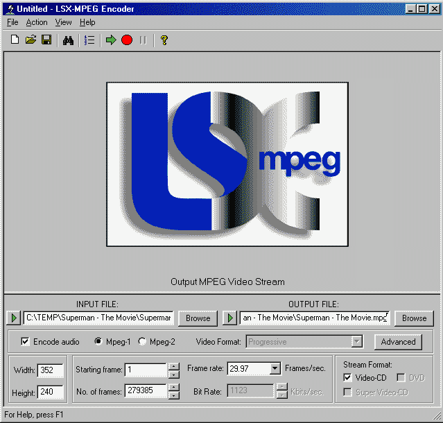Click the yellow help question mark icon
This screenshot has height=423, width=443.
pyautogui.click(x=164, y=40)
